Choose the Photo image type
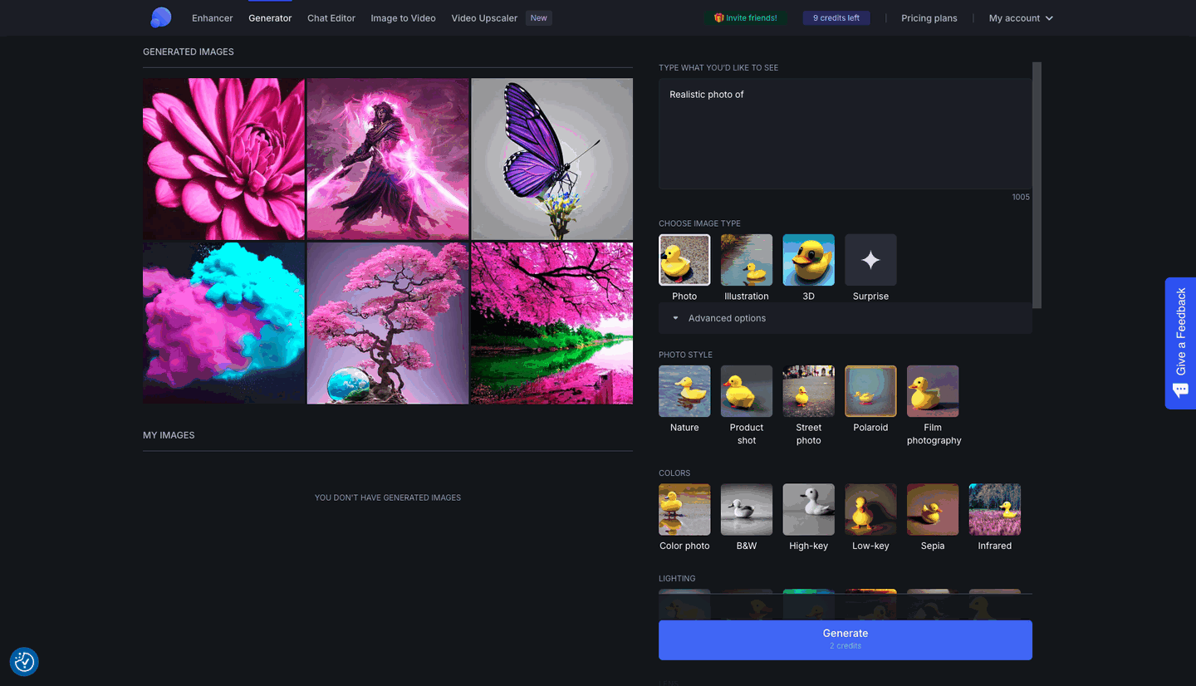 point(684,260)
